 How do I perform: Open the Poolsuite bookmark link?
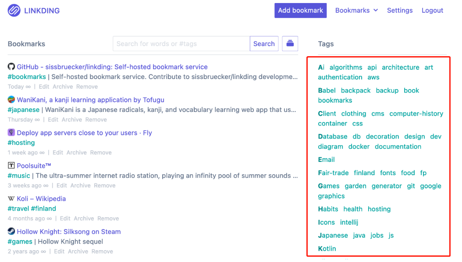(34, 165)
